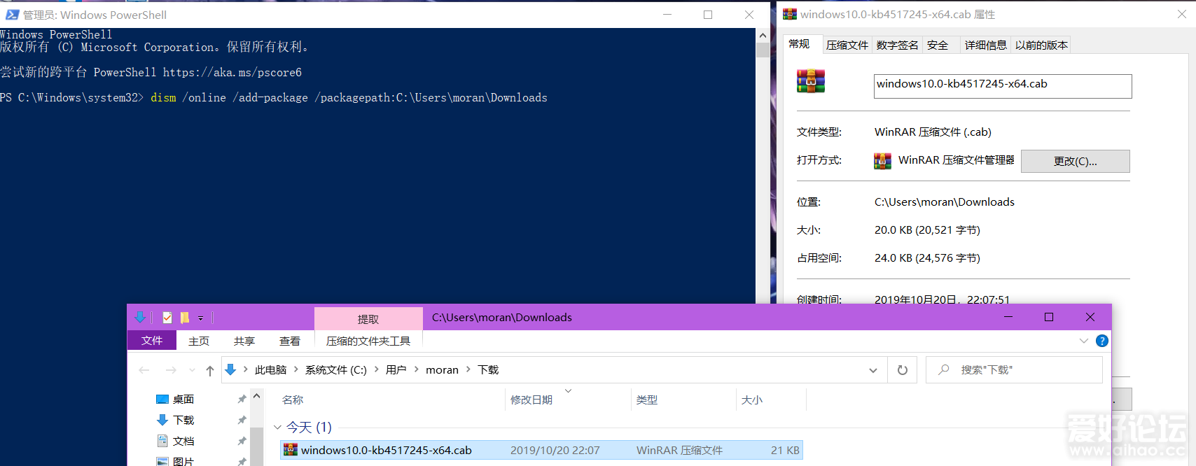Go back in Explorer navigation

(x=144, y=370)
